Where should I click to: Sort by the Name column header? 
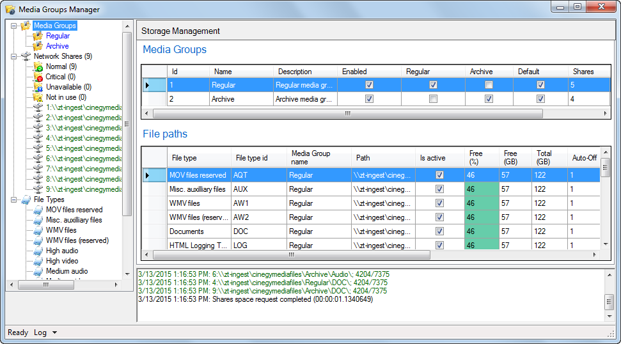[x=241, y=72]
